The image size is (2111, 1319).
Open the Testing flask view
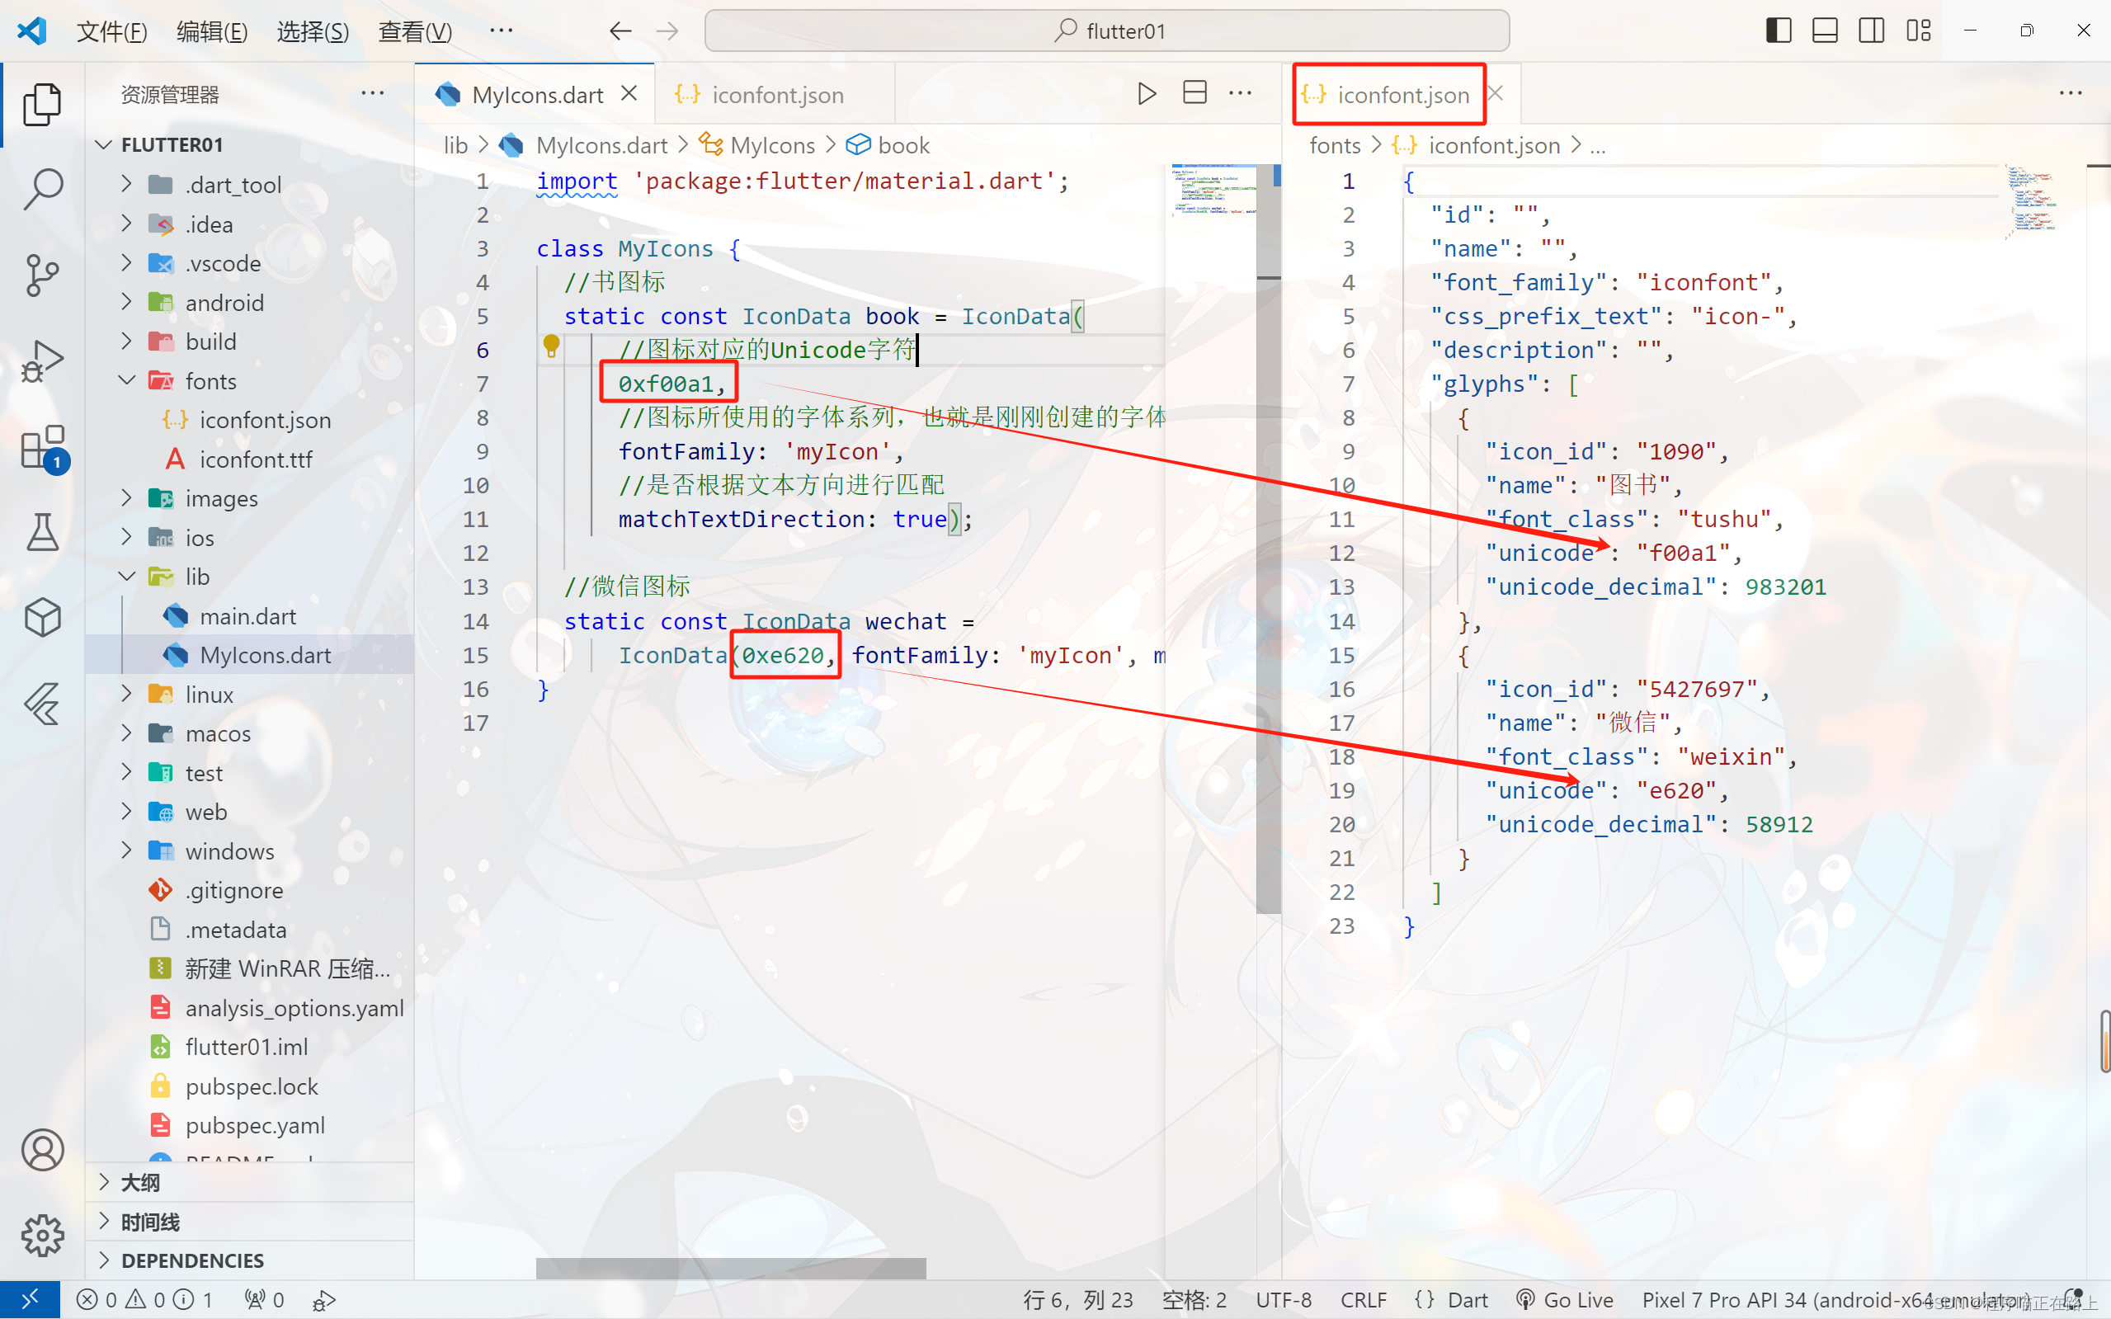coord(42,532)
